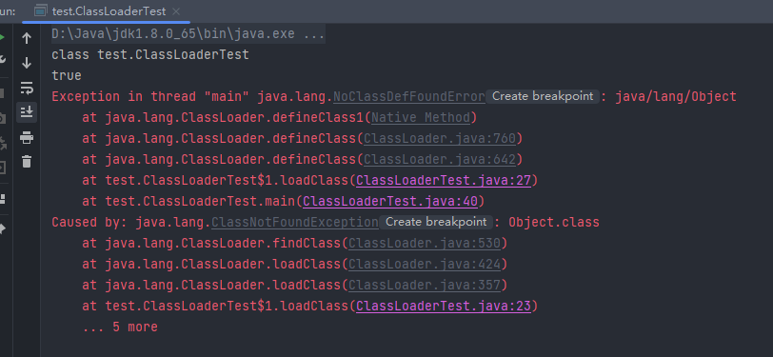This screenshot has width=773, height=357.
Task: Click the 'Object.class' exception message text
Action: coord(554,223)
